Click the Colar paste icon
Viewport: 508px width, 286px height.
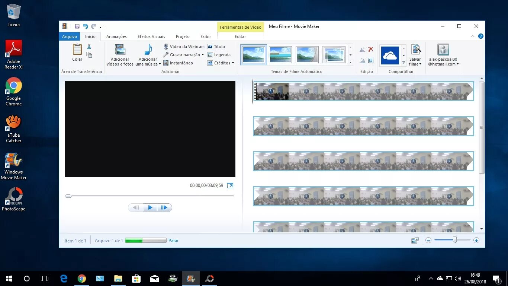77,50
